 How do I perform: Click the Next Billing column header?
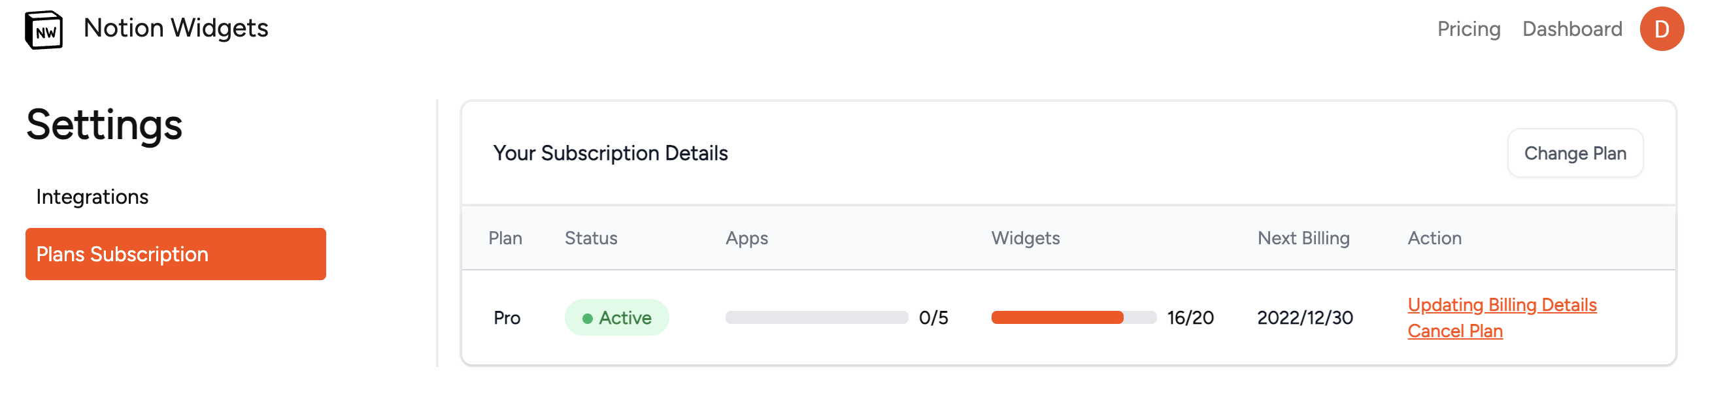click(x=1303, y=238)
